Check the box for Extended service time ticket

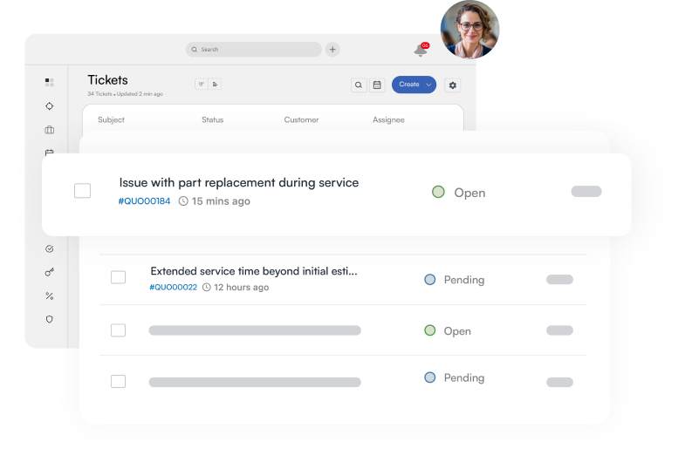pyautogui.click(x=118, y=277)
